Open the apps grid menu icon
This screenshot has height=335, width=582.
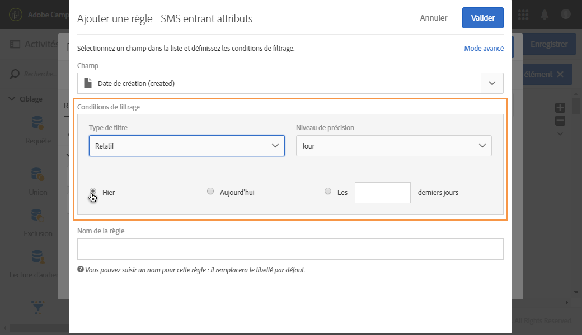(x=524, y=14)
